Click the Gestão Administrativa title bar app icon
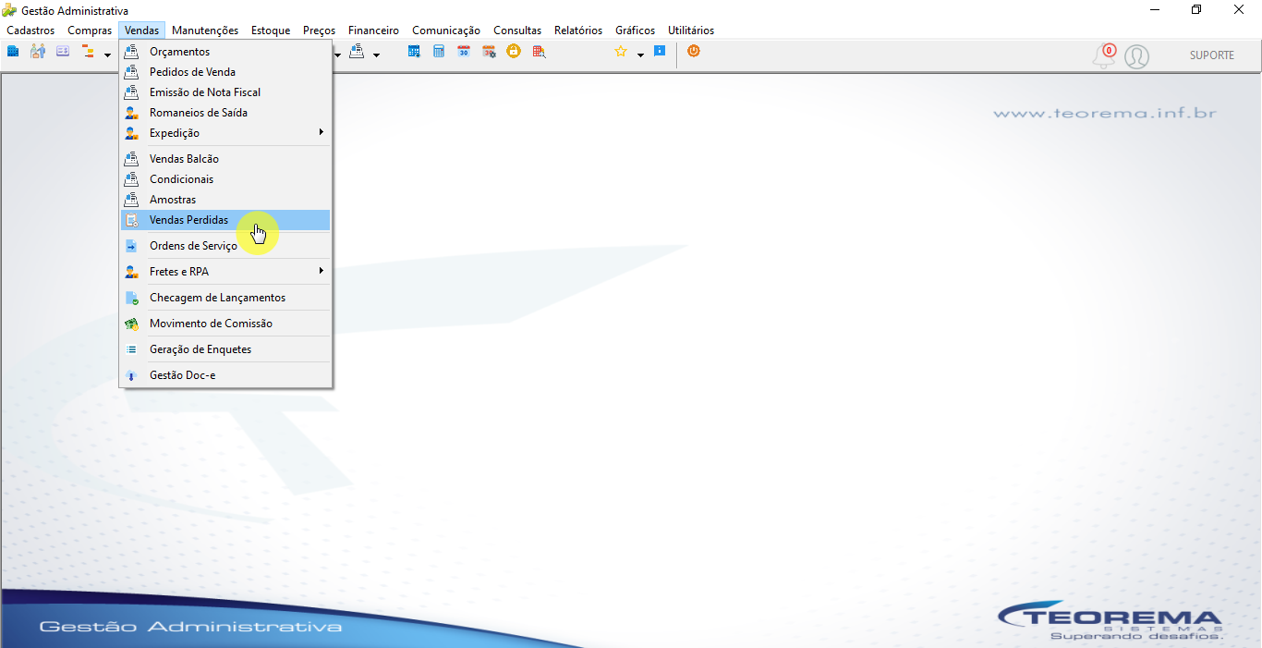1262x648 pixels. (x=10, y=10)
